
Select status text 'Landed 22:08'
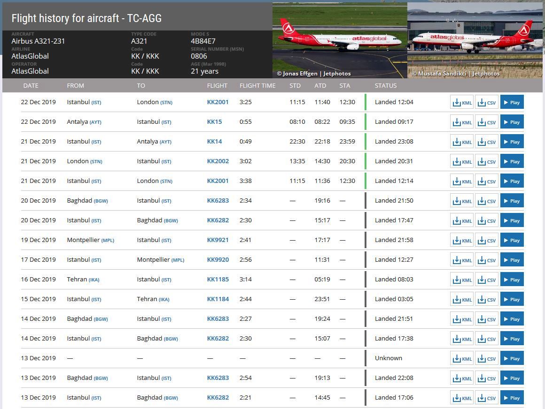click(394, 378)
